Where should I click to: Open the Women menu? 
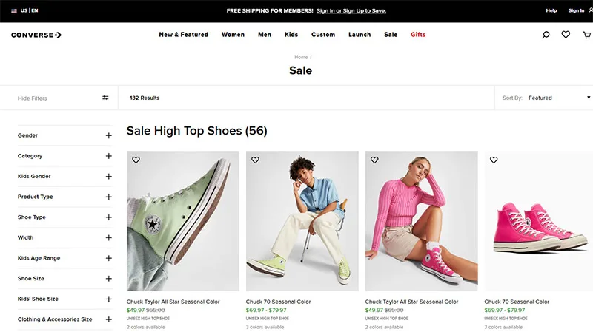(233, 35)
